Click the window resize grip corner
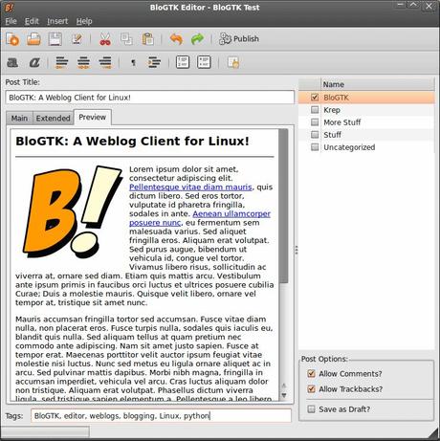The width and height of the screenshot is (440, 441). click(433, 434)
